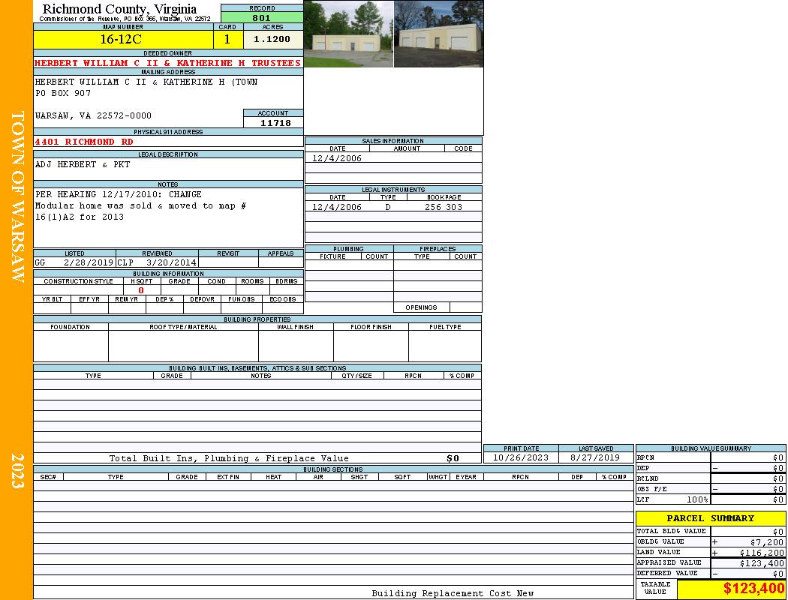
Task: Click the book/page value 256 303
Action: (444, 207)
